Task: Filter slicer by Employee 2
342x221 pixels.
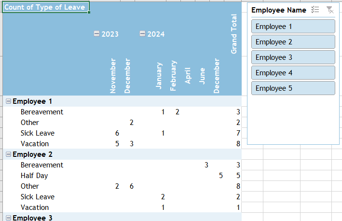Action: pos(293,42)
